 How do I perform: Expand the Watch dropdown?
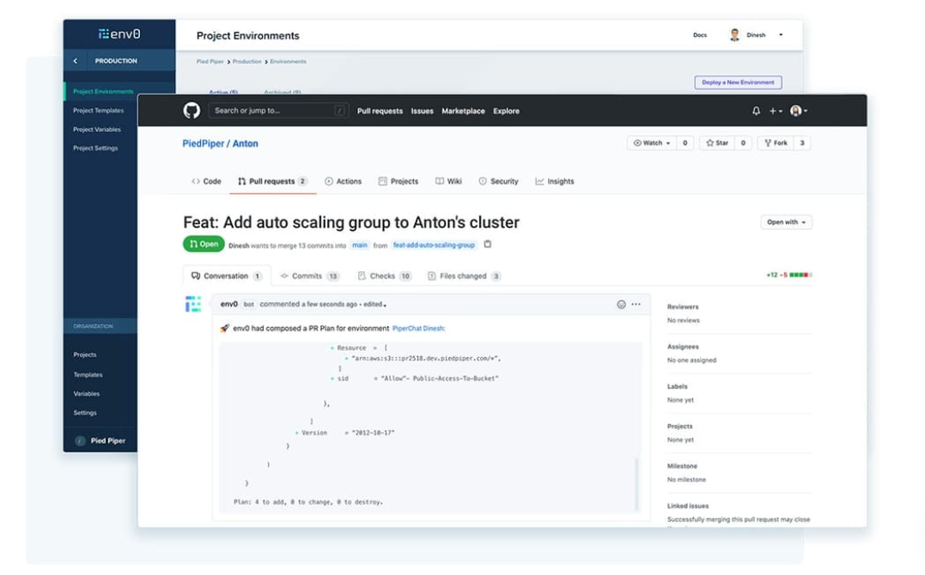pos(652,143)
